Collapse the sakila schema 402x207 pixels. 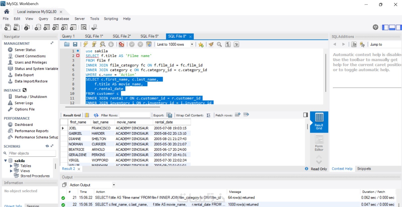(6, 161)
